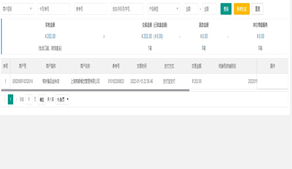This screenshot has width=292, height=169.
Task: Click the 交易时间 column header
Action: coord(141,66)
